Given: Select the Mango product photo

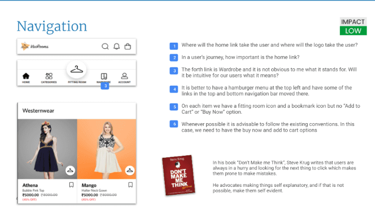Looking at the screenshot, I should [107, 149].
